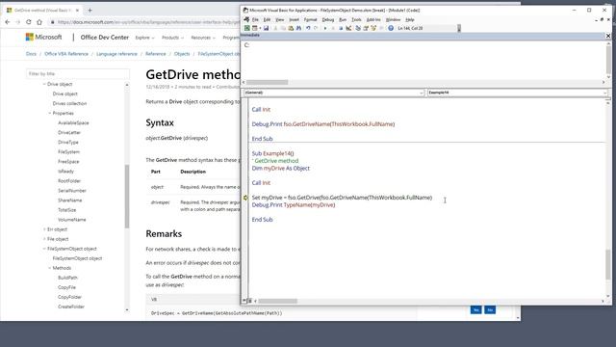
Task: Click the Copy icon in VBA toolbar
Action: tap(283, 28)
